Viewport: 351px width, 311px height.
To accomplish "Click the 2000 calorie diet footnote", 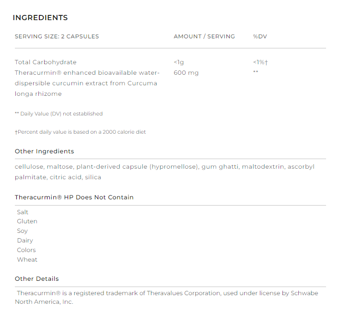I will pyautogui.click(x=81, y=132).
